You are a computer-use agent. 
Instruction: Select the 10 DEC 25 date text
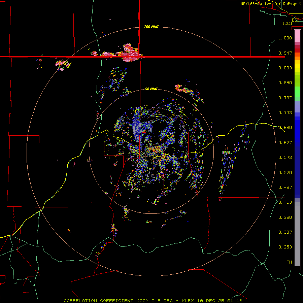[211, 301]
